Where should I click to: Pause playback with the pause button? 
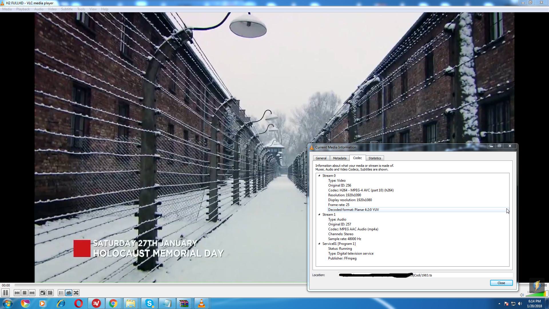[x=5, y=293]
